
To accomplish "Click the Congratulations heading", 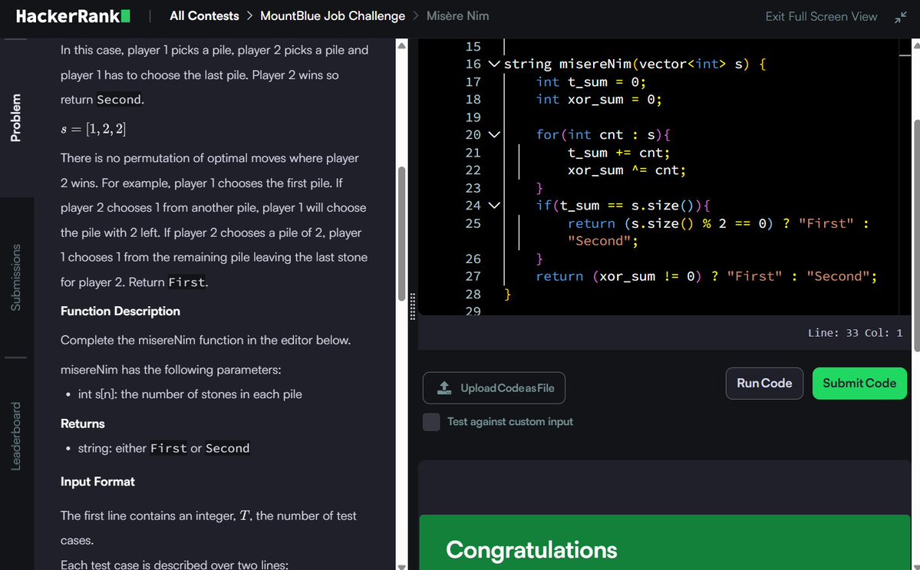I will pos(532,550).
